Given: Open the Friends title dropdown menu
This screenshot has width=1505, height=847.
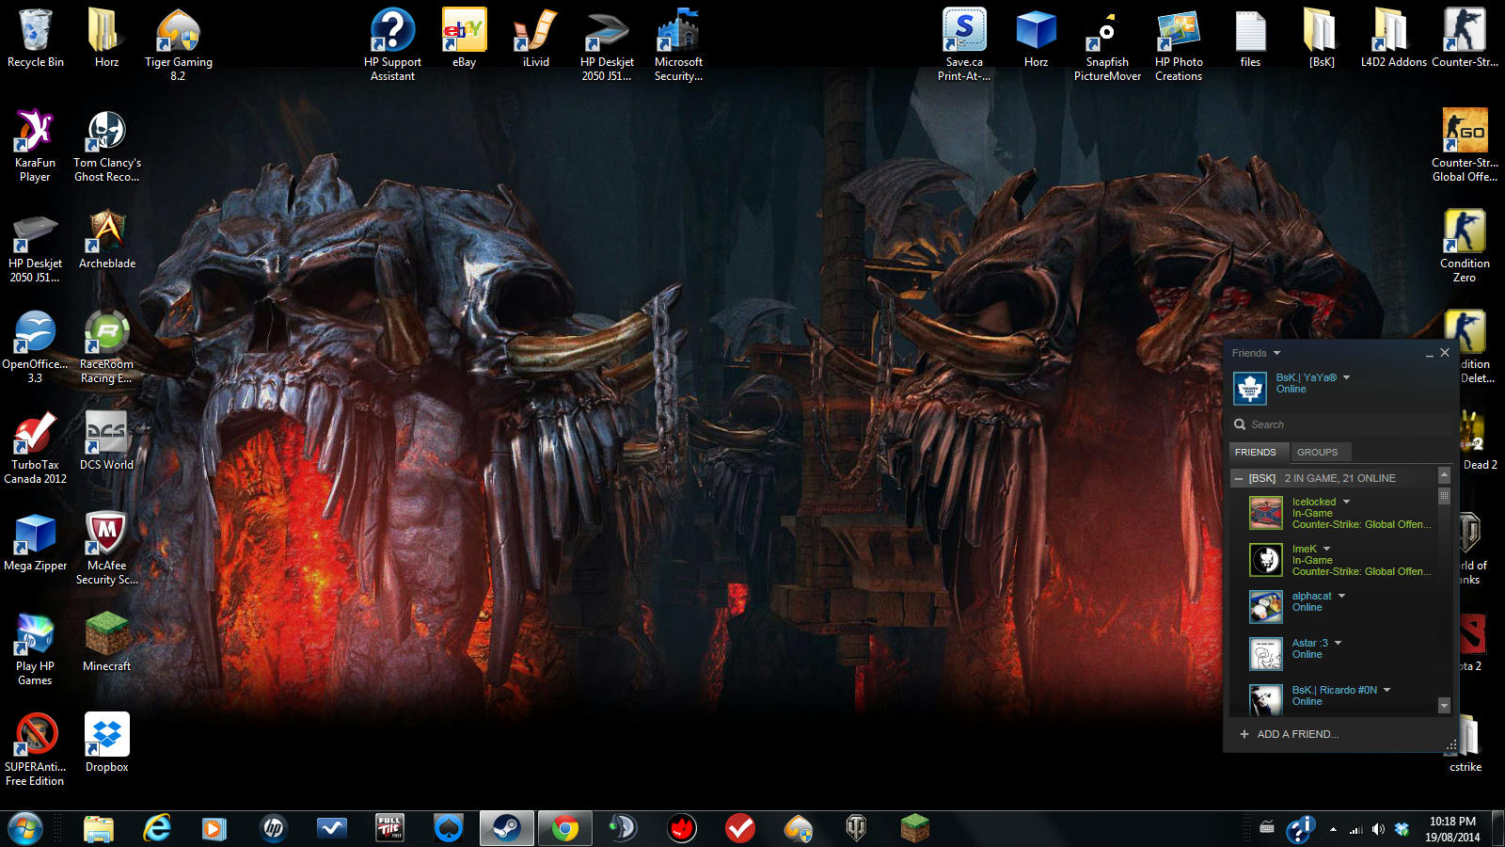Looking at the screenshot, I should 1276,354.
